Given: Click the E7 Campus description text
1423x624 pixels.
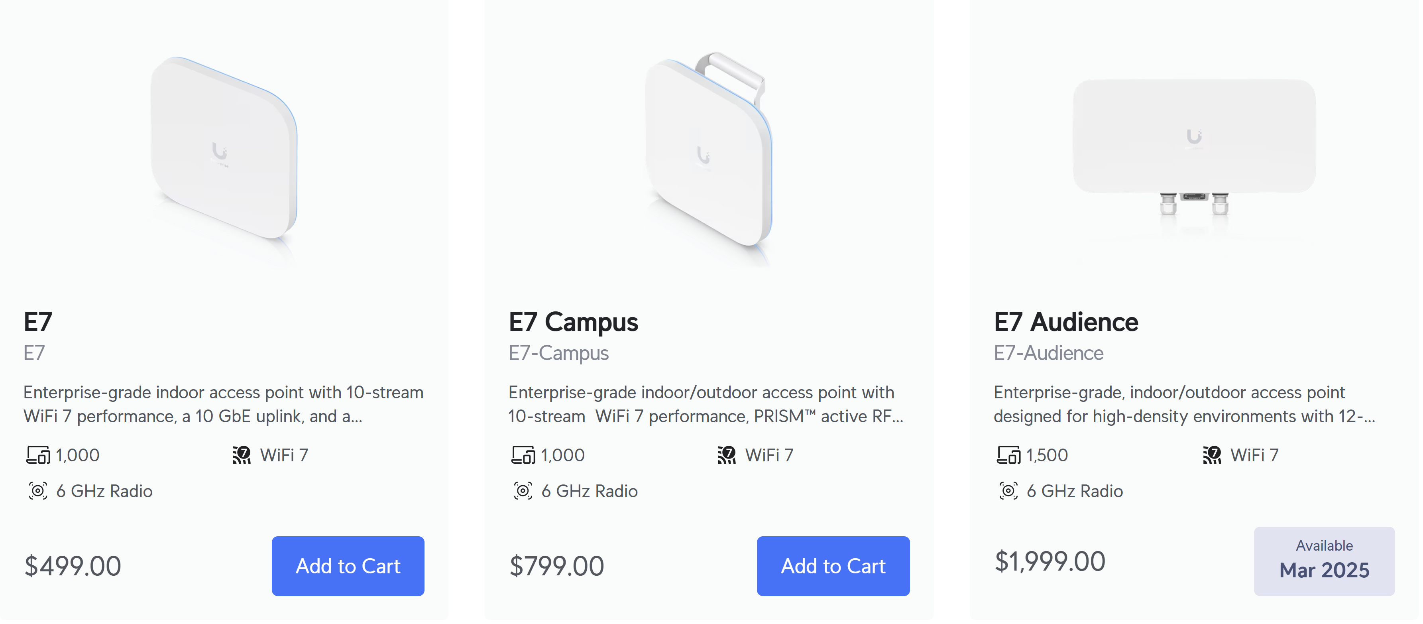Looking at the screenshot, I should pyautogui.click(x=706, y=405).
